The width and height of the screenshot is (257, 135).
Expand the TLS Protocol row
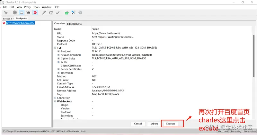point(58,51)
